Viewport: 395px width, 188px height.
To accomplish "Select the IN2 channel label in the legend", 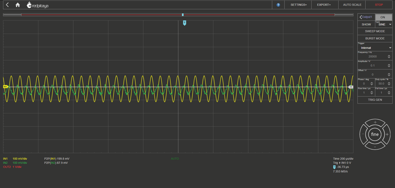I will (5, 163).
